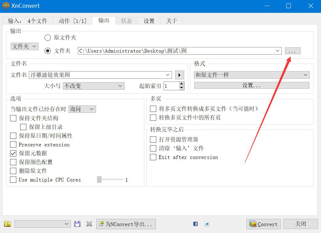
Task: Tick the 删除原文件 checkbox
Action: pos(13,171)
